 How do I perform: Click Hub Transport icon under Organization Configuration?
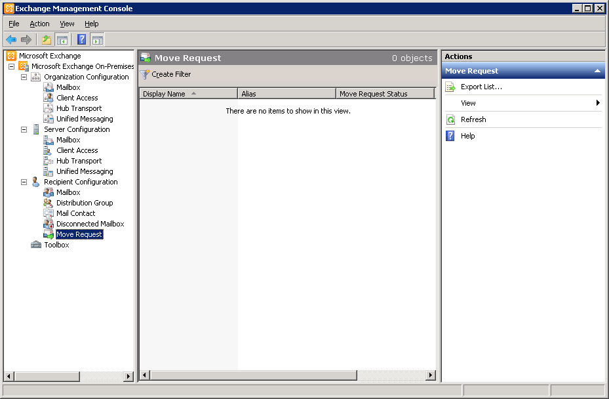coord(48,108)
